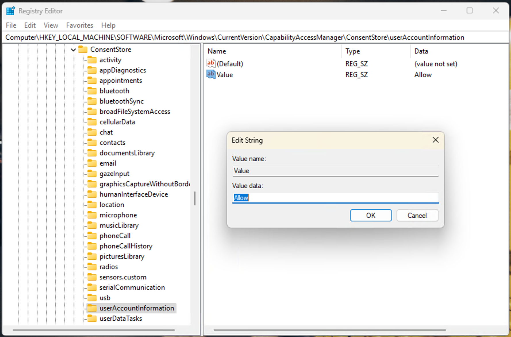Click inside the Value data field
The width and height of the screenshot is (511, 337).
(x=335, y=198)
